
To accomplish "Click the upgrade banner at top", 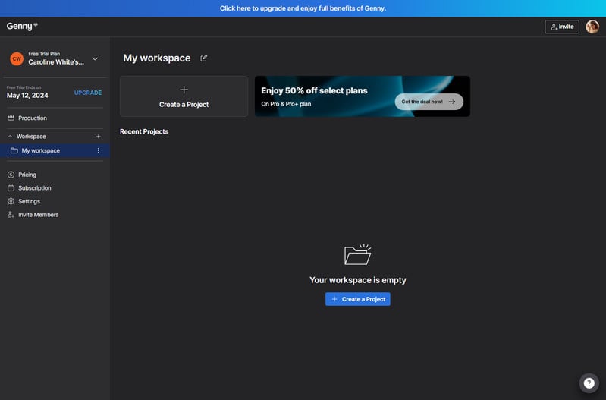I will coord(303,8).
